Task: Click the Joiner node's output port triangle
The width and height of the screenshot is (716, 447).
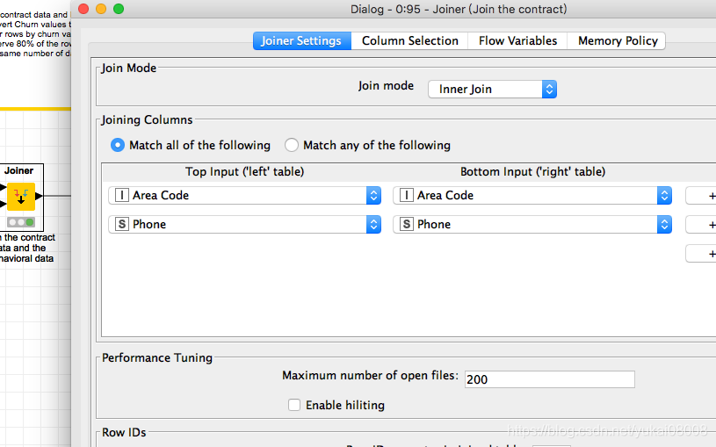Action: pyautogui.click(x=39, y=197)
